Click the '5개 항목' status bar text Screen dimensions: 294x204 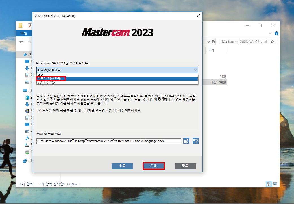coord(27,184)
